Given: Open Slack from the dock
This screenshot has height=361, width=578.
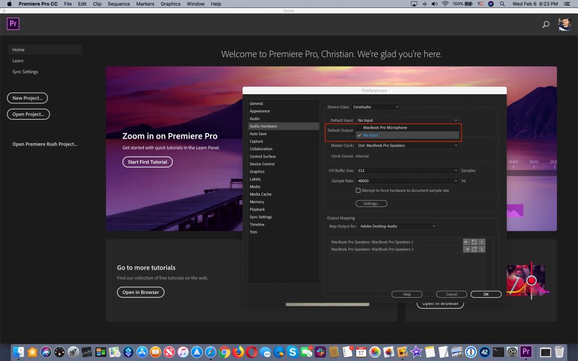Looking at the screenshot, I should [x=320, y=352].
